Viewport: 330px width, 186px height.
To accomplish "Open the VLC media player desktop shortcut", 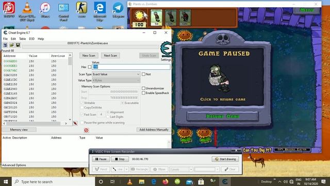I will pos(27,11).
